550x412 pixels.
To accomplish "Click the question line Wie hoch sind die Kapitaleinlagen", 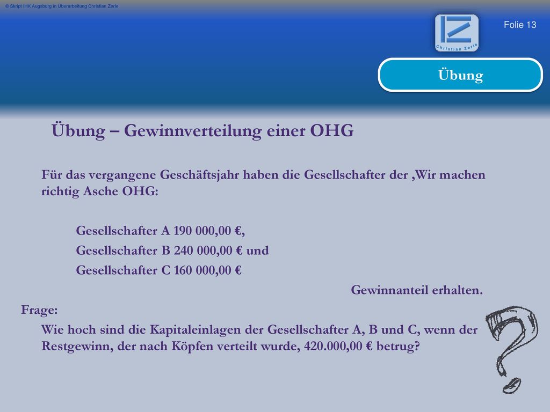I will tap(259, 330).
